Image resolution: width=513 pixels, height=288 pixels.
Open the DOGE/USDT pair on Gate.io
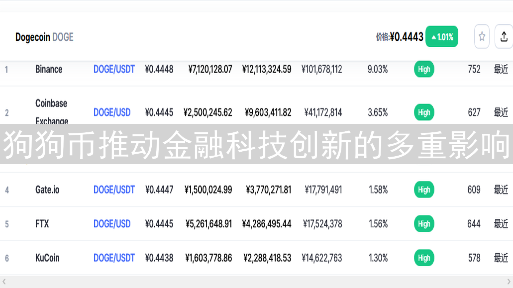114,190
